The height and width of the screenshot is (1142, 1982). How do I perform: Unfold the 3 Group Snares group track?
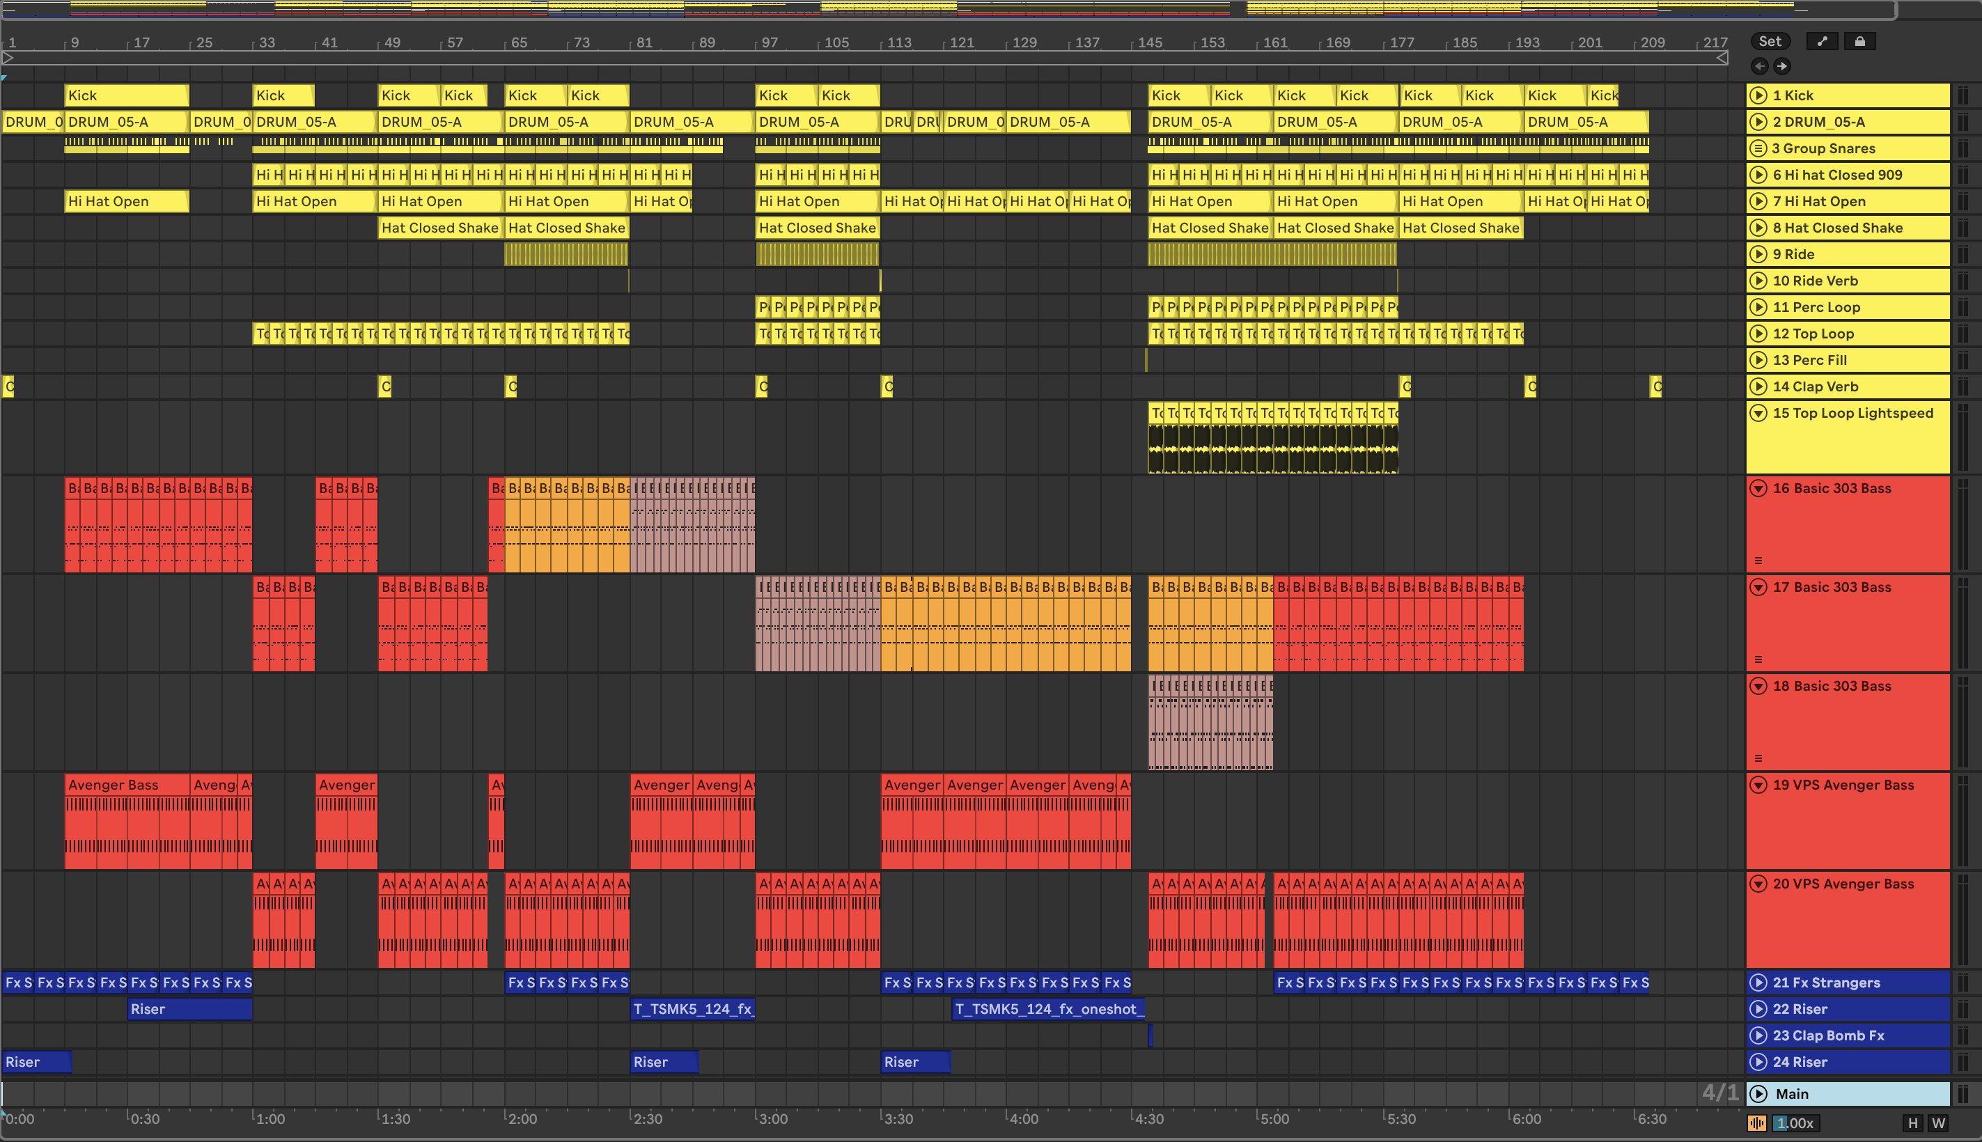1758,148
